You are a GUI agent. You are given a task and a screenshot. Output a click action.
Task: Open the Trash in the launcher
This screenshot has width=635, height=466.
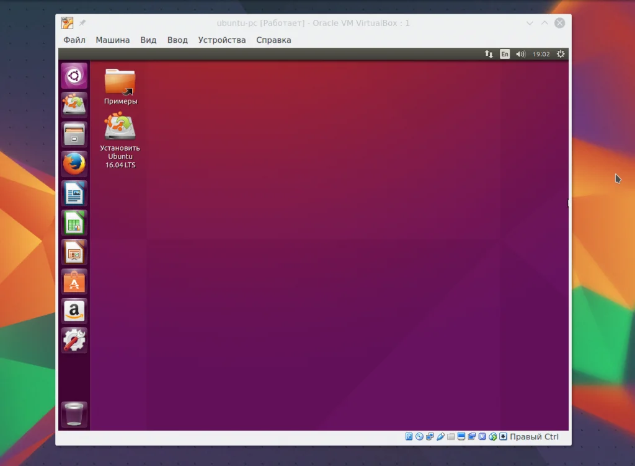pyautogui.click(x=74, y=414)
